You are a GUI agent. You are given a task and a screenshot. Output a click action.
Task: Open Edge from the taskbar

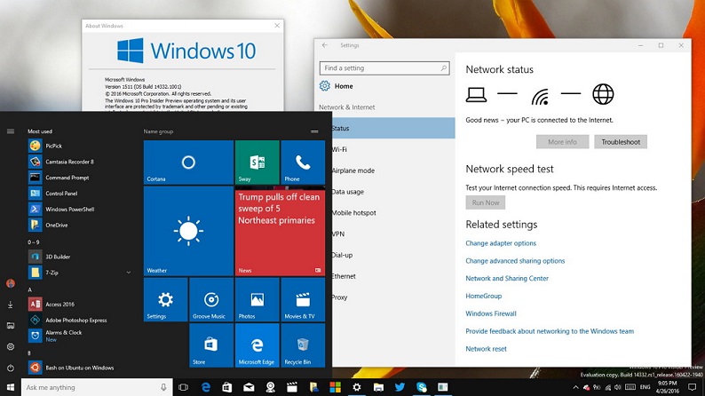205,387
